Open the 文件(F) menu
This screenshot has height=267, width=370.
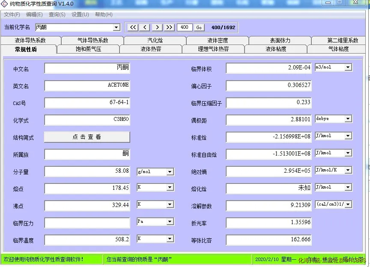pos(12,15)
